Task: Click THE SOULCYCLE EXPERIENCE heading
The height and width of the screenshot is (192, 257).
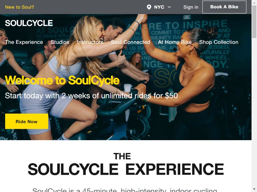Action: point(126,164)
